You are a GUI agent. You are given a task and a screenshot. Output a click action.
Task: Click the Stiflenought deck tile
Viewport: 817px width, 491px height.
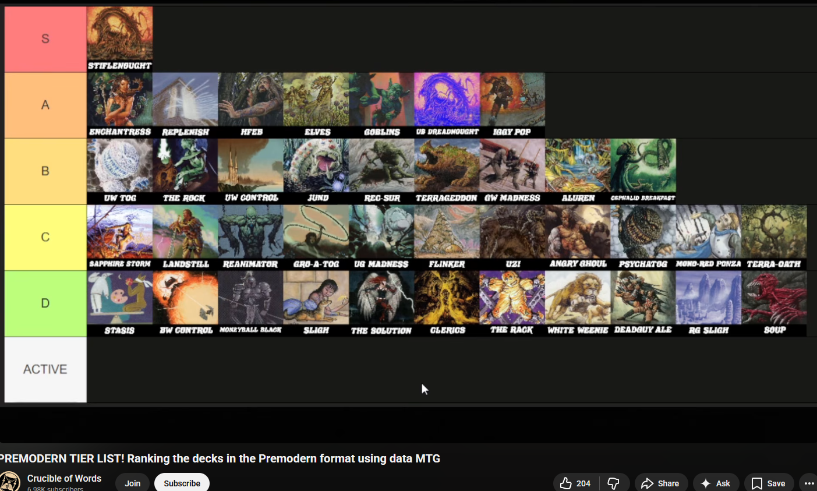click(120, 39)
